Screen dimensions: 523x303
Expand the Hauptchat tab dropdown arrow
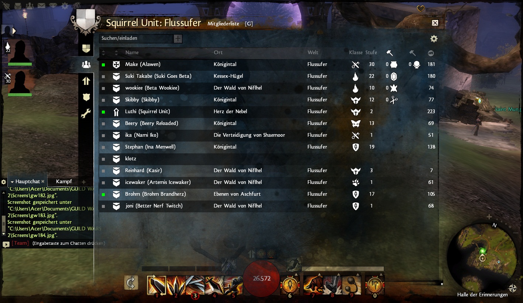[x=12, y=182]
